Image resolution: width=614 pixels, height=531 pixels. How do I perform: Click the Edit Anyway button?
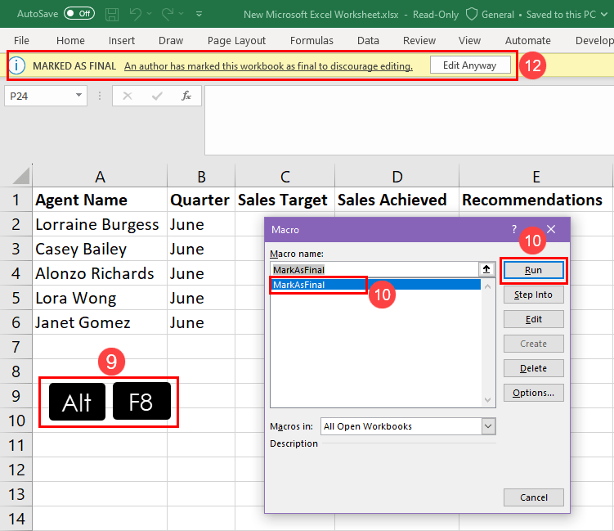click(x=470, y=65)
